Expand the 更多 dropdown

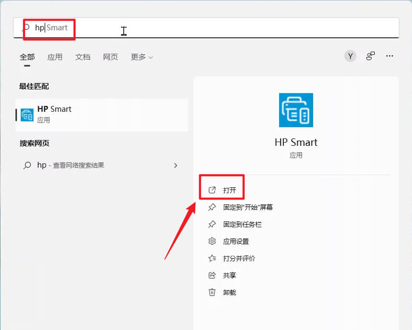pyautogui.click(x=141, y=57)
